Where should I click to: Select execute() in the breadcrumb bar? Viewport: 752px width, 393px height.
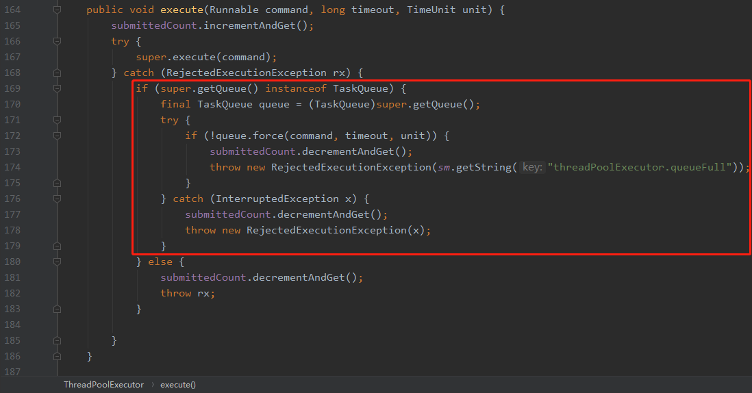178,384
